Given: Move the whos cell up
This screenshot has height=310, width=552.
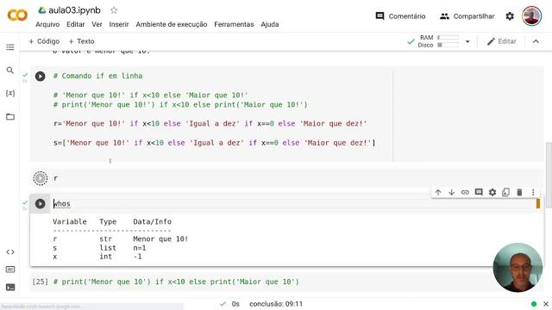Looking at the screenshot, I should coord(438,192).
